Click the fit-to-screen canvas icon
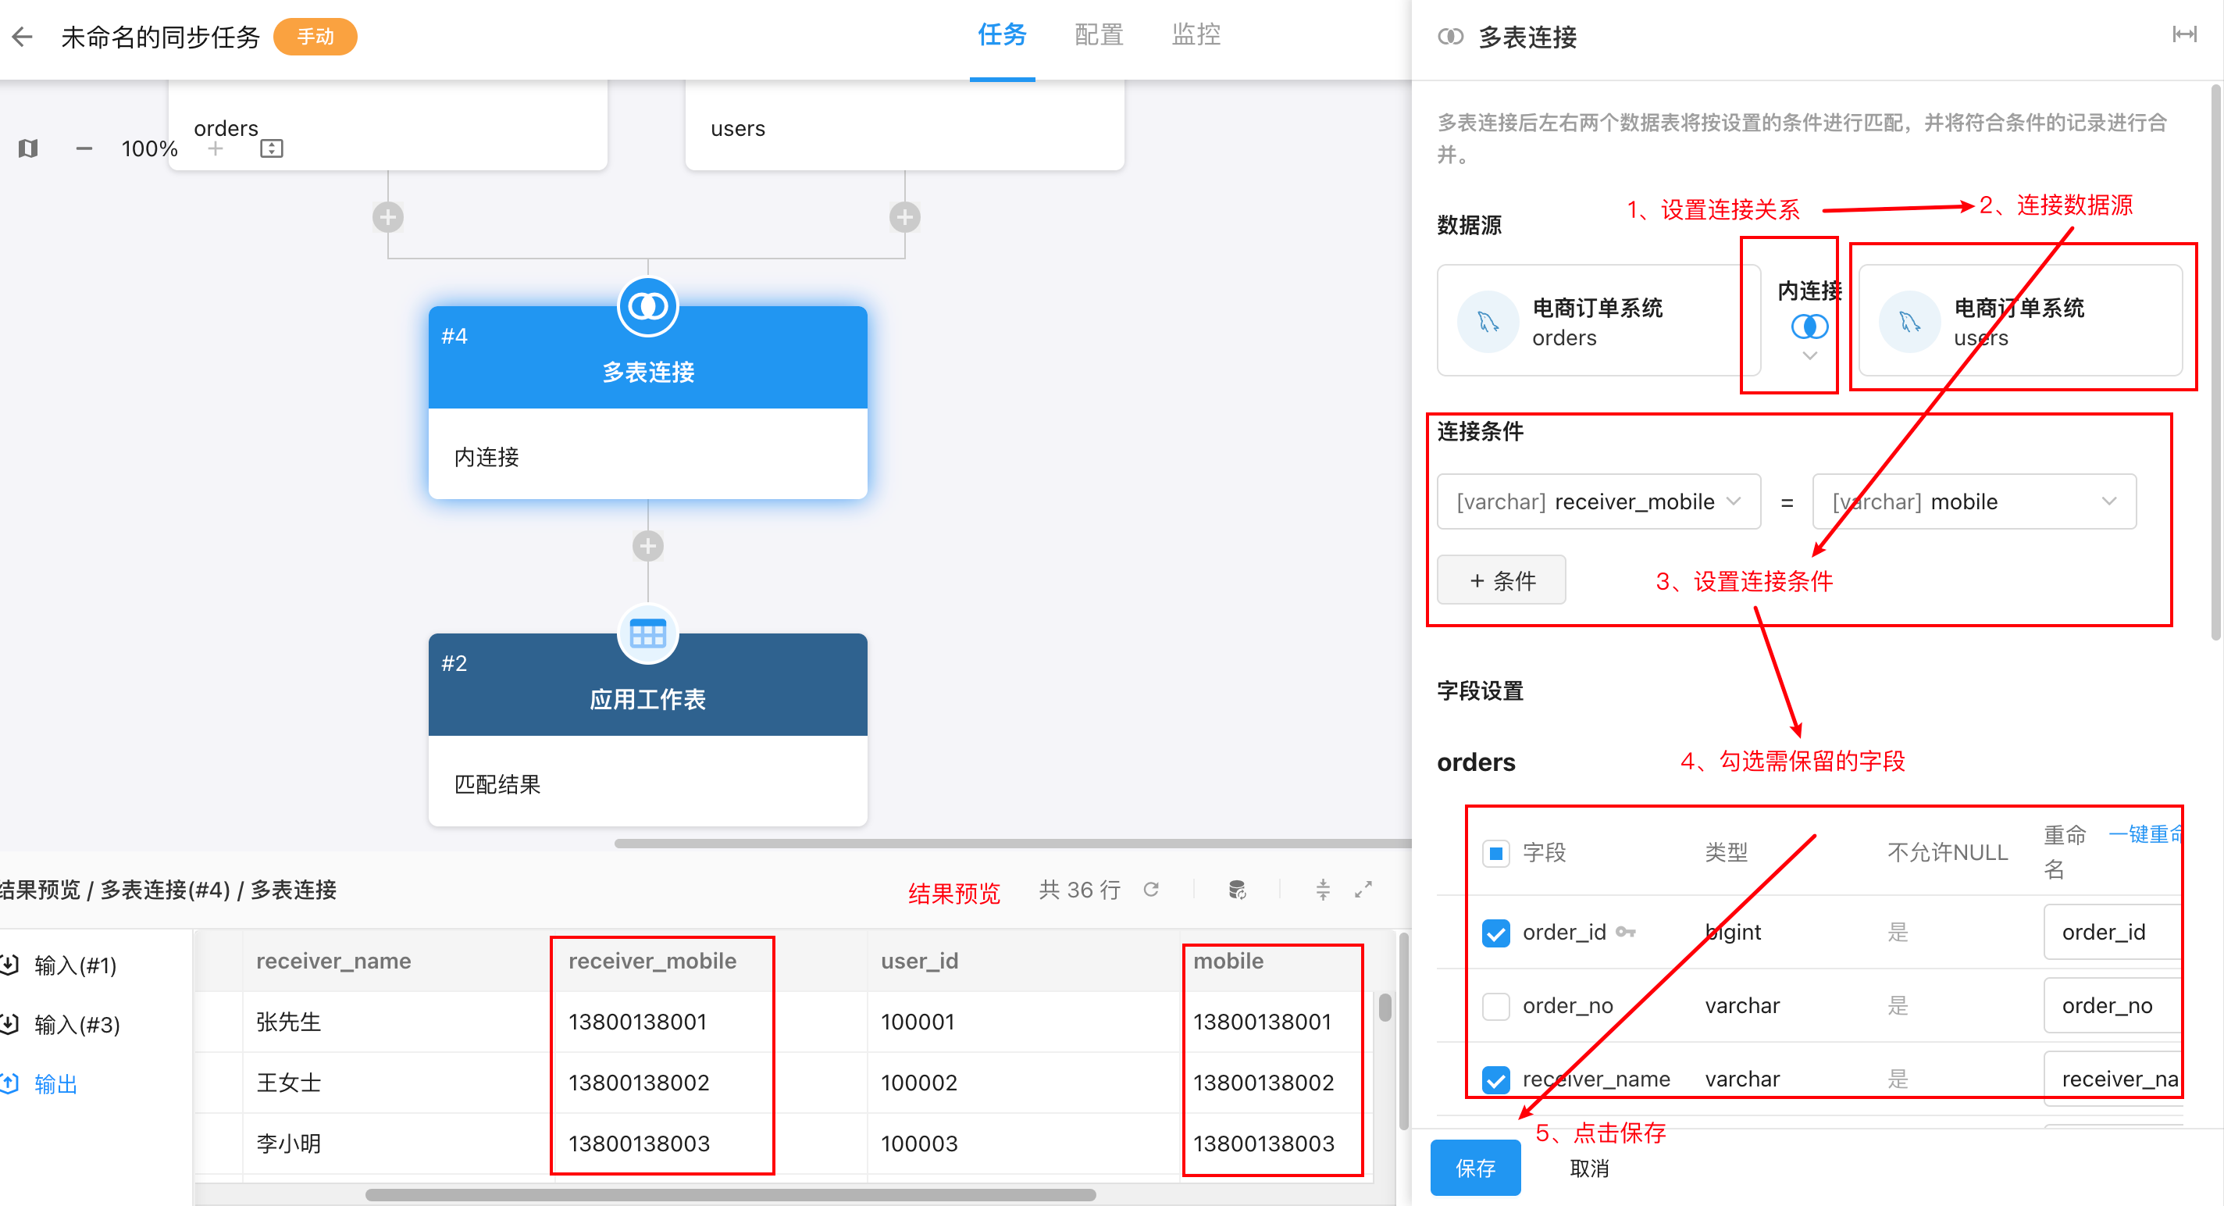Image resolution: width=2224 pixels, height=1206 pixels. (271, 148)
